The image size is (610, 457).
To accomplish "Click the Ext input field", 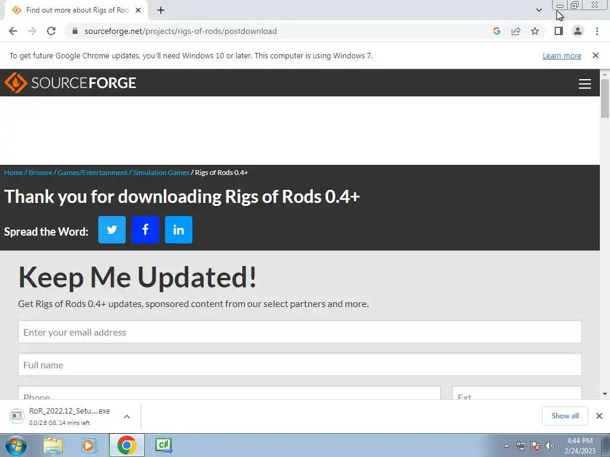I will 517,393.
